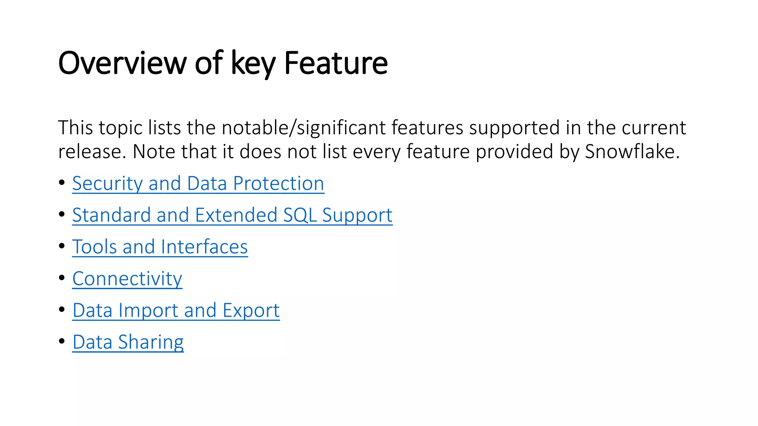This screenshot has height=426, width=758.
Task: Select the Data Sharing link
Action: [x=128, y=342]
